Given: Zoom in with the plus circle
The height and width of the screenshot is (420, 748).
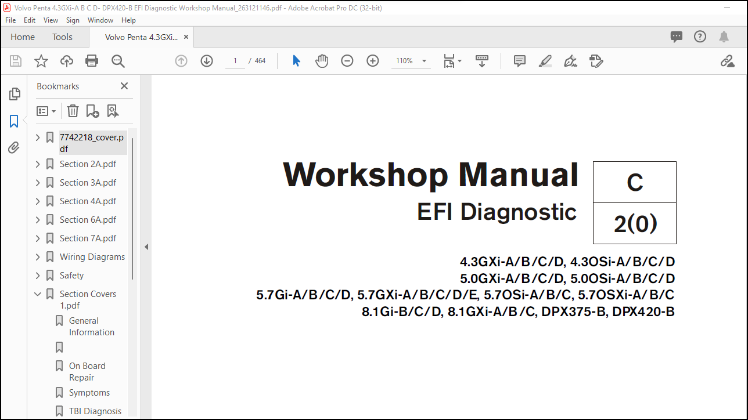Looking at the screenshot, I should (373, 61).
